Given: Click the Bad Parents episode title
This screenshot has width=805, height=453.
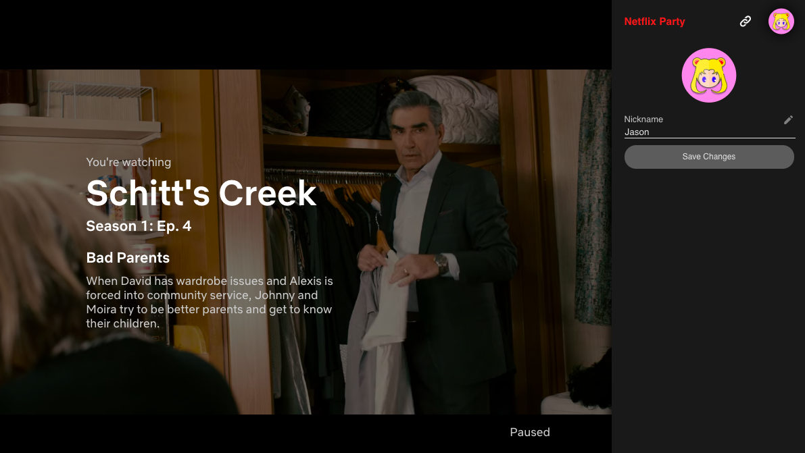Looking at the screenshot, I should pyautogui.click(x=128, y=257).
